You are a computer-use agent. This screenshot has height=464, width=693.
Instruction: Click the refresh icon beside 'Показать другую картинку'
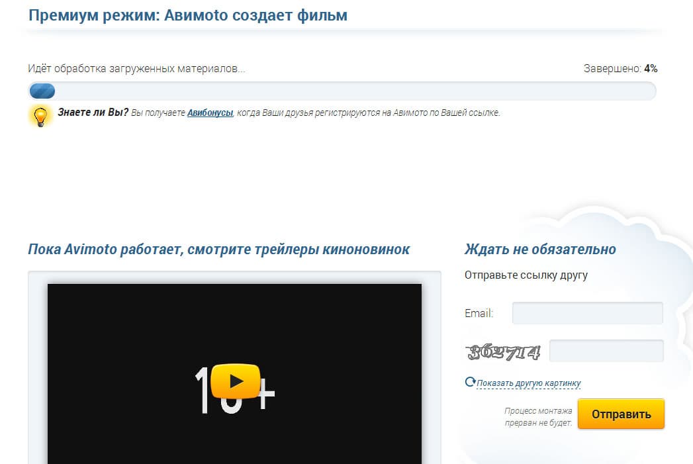pyautogui.click(x=470, y=382)
